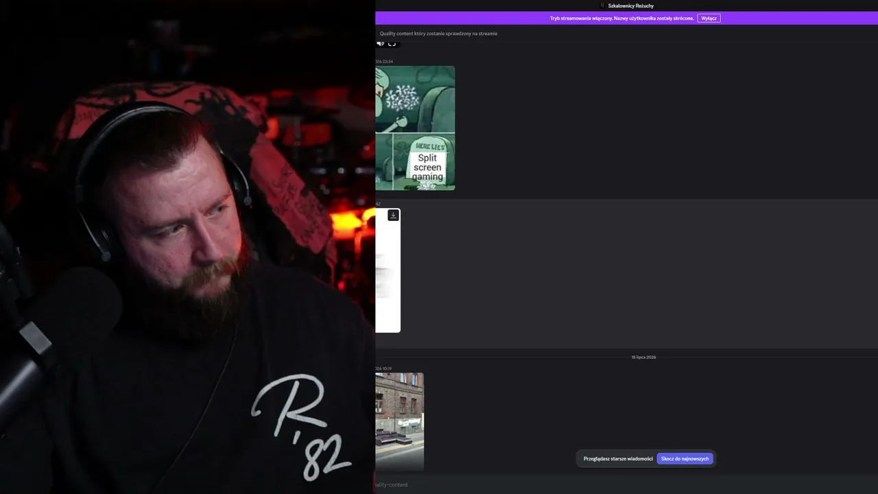Click the 'Tryb streamowania włączony' banner text
This screenshot has width=878, height=494.
pyautogui.click(x=622, y=19)
